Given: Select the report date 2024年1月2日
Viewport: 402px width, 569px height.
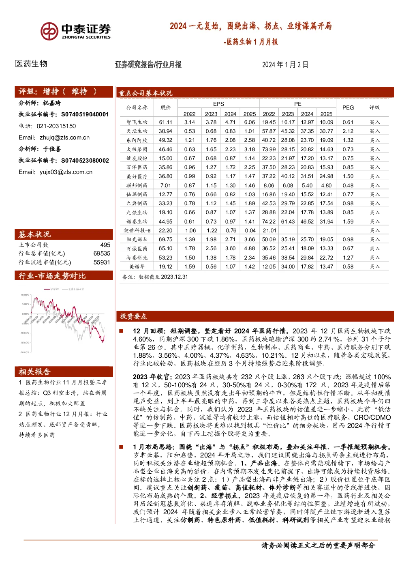Looking at the screenshot, I should (285, 64).
